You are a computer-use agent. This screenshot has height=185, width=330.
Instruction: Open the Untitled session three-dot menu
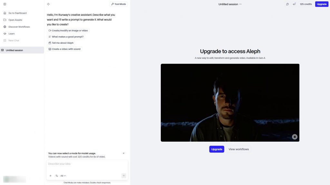[x=240, y=4]
